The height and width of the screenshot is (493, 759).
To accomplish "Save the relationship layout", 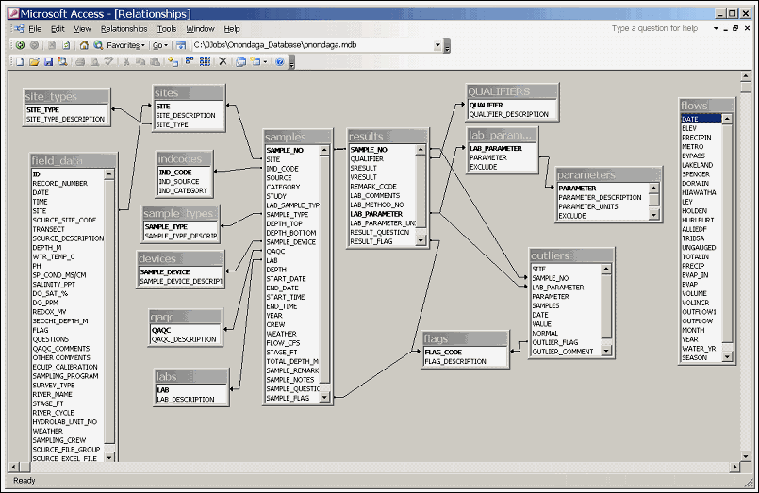I will [48, 61].
